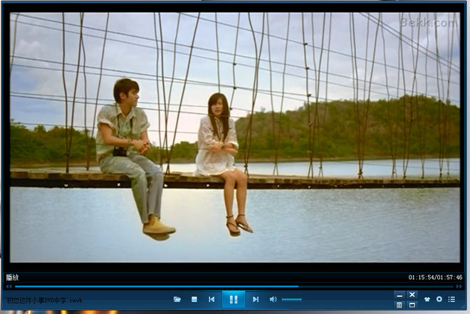Fast-forward with the double-right arrows by the progress bar

coord(459,286)
